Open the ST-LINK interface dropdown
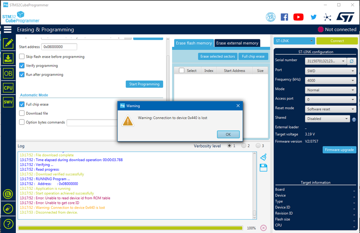The image size is (360, 233). (294, 41)
